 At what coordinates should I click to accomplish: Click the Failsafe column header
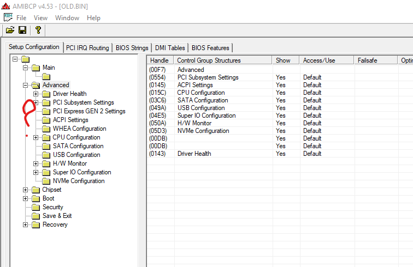coord(376,60)
